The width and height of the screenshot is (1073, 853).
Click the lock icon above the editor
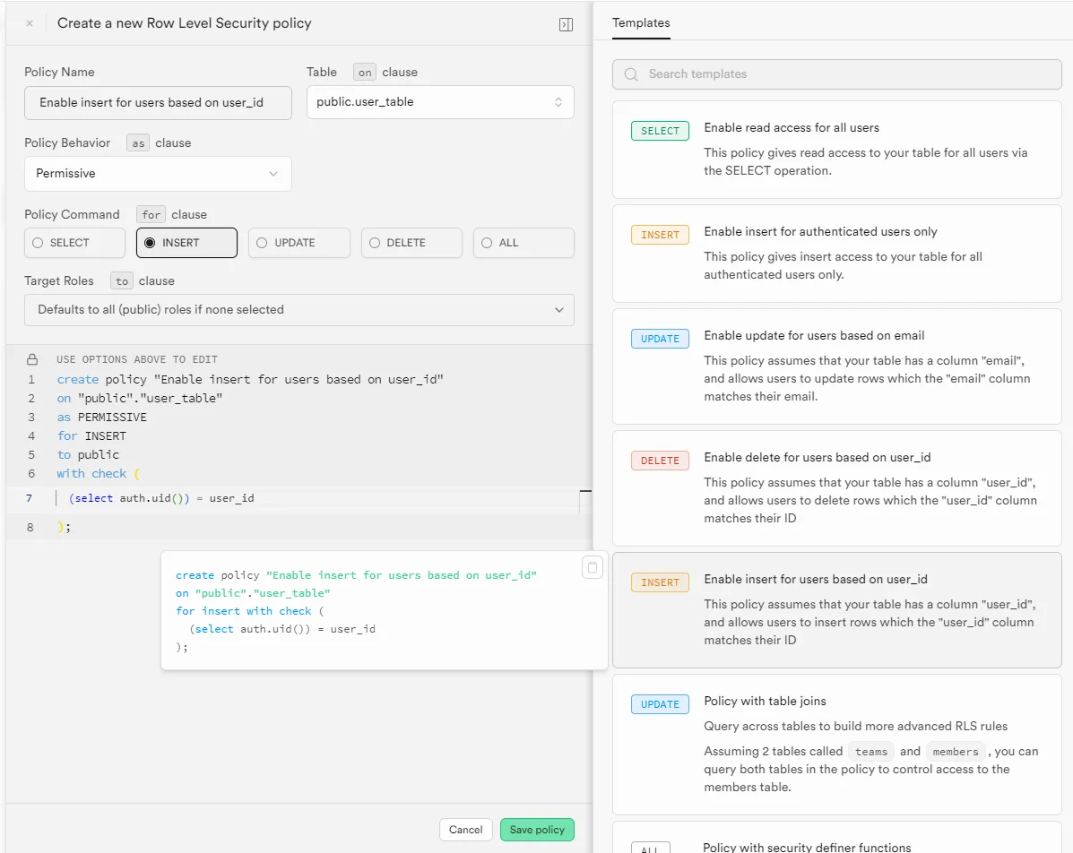click(x=32, y=359)
